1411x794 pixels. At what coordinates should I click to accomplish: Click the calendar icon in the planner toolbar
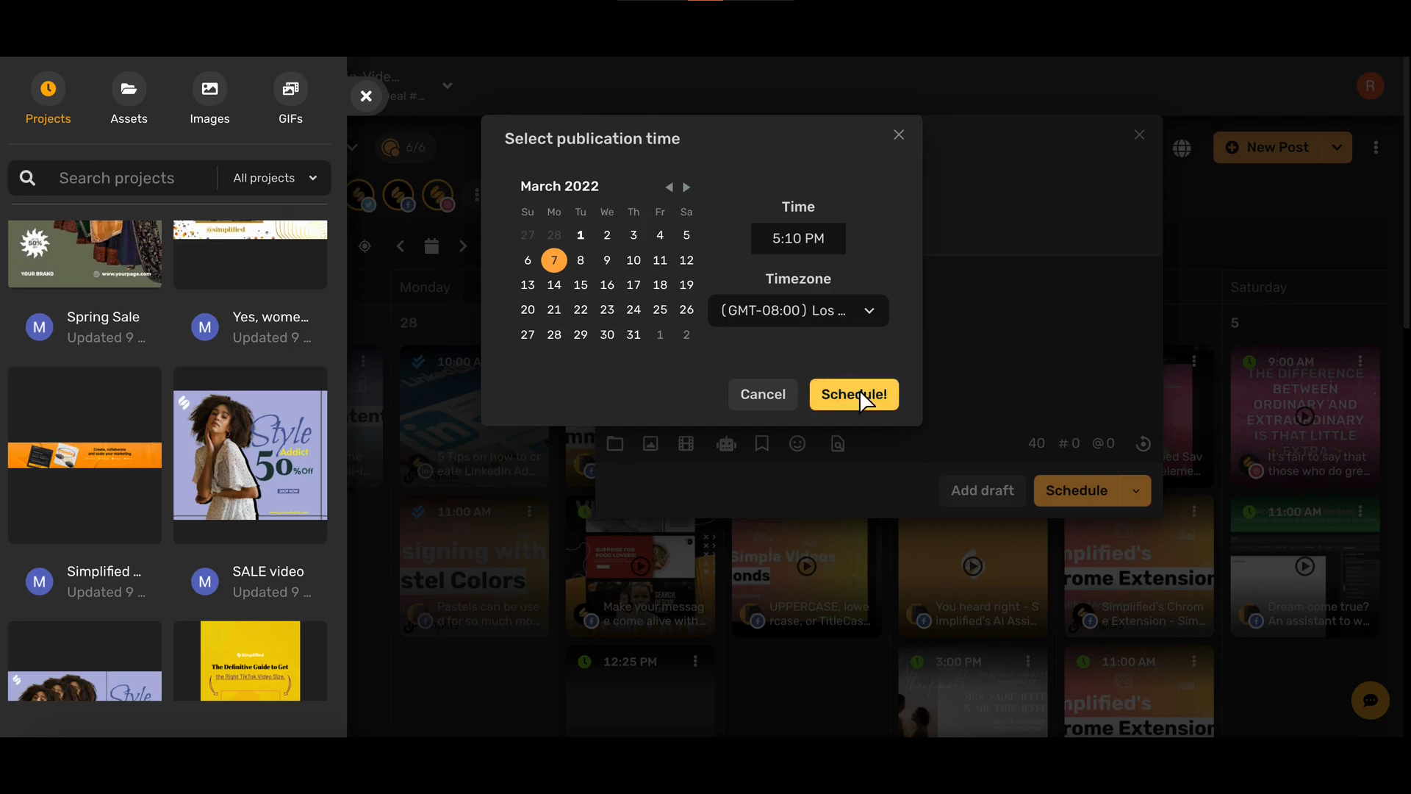[431, 246]
